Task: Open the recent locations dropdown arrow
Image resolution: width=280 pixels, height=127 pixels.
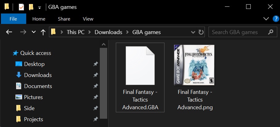Action: pos(34,32)
